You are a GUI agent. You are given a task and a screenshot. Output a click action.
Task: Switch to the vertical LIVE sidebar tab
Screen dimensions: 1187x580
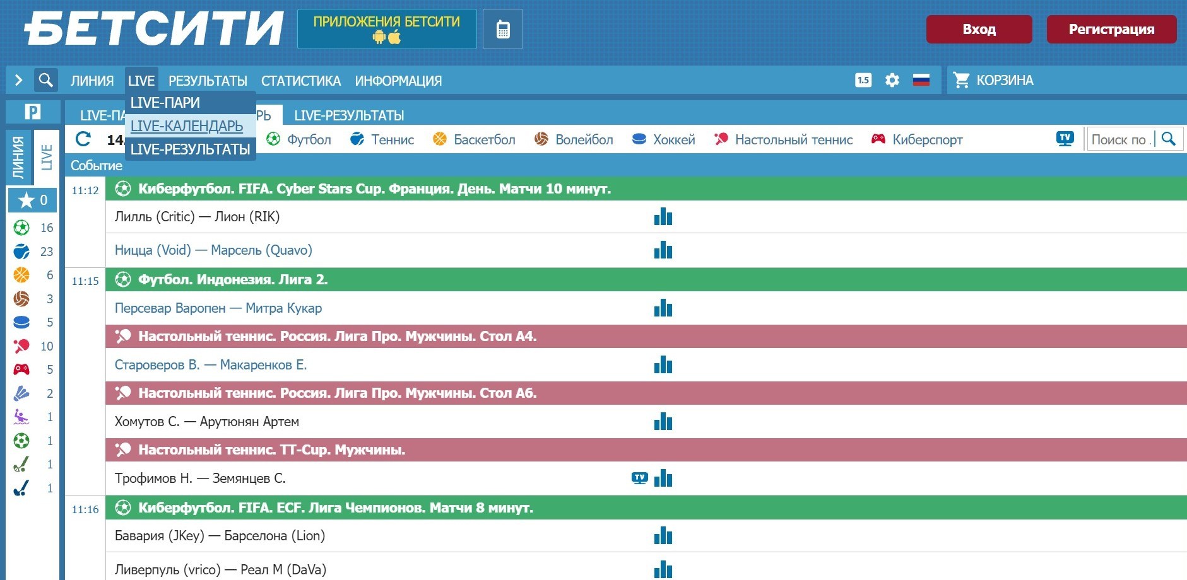pos(46,157)
